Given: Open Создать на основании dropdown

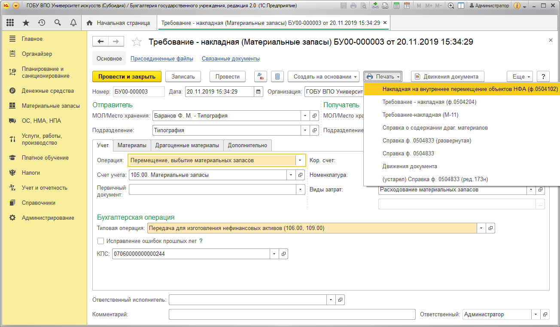Looking at the screenshot, I should (x=324, y=76).
